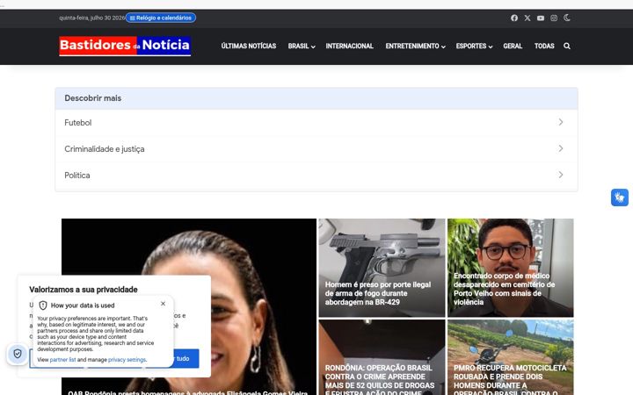Expand the Entretenimento menu dropdown
Image resolution: width=633 pixels, height=395 pixels.
[415, 46]
